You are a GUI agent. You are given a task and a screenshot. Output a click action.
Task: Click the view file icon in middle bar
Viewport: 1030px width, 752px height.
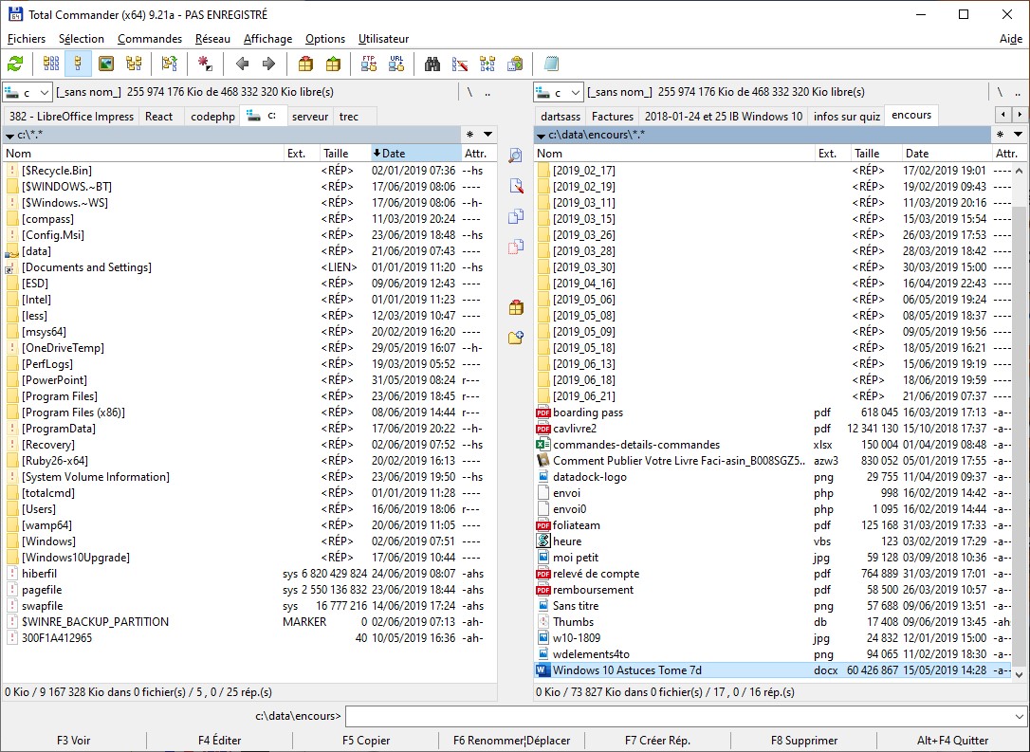(x=515, y=156)
